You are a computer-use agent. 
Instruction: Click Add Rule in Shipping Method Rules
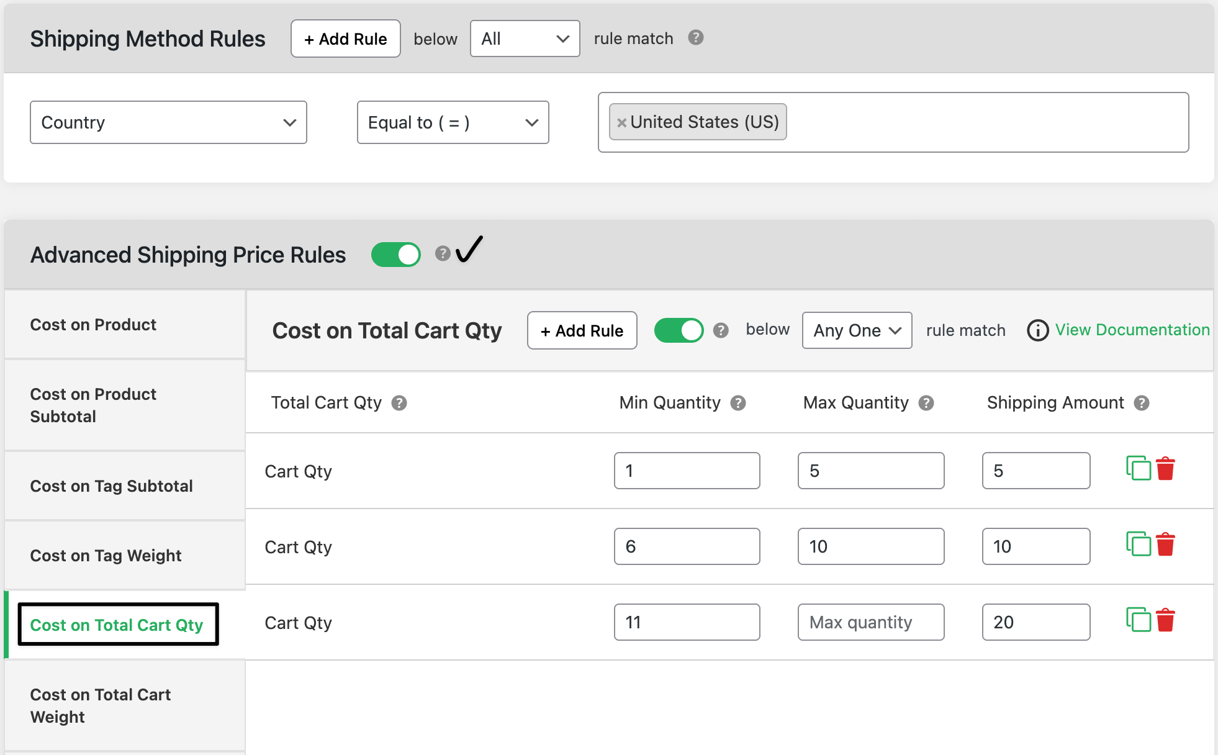pyautogui.click(x=345, y=38)
